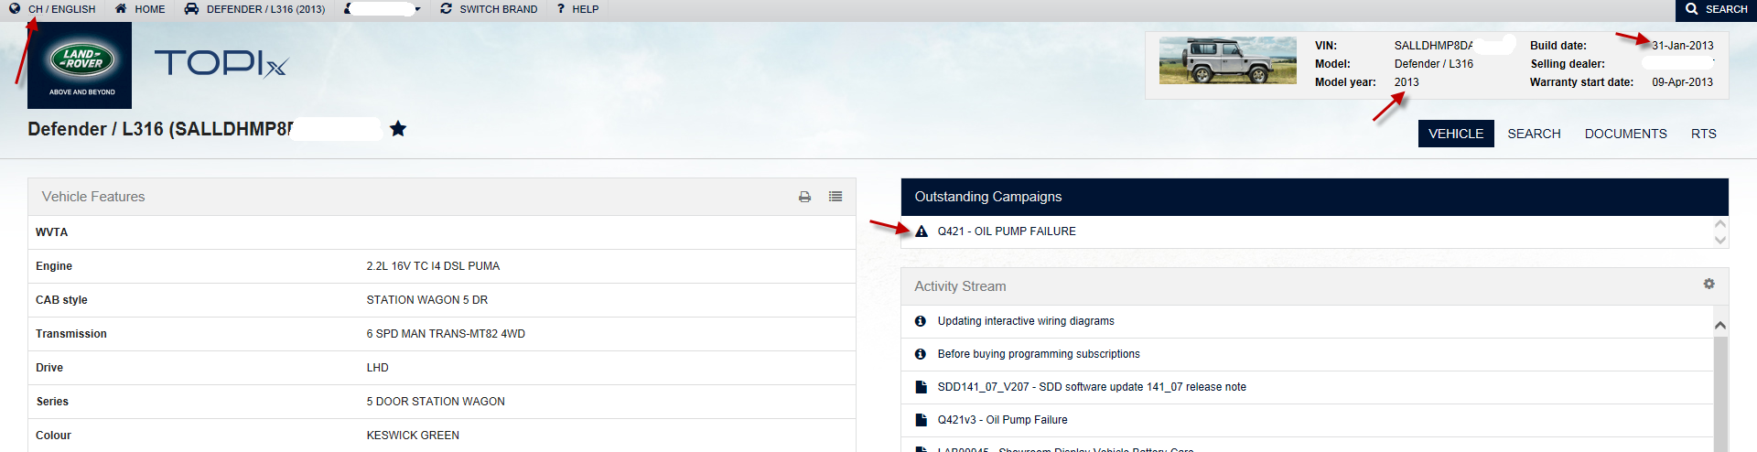This screenshot has width=1757, height=452.
Task: Click the Series value 5 DOOR STATION WAGON
Action: click(436, 402)
